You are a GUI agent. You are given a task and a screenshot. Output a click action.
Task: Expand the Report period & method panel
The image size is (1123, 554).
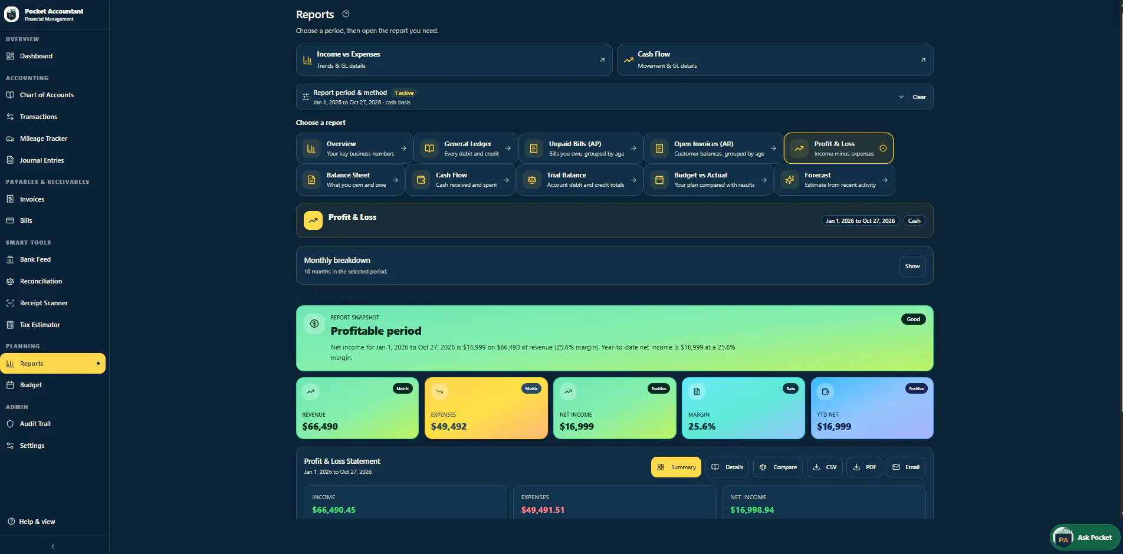pyautogui.click(x=901, y=97)
